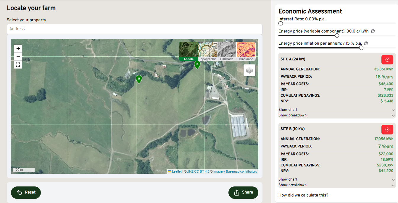Delete Site B with red button
The width and height of the screenshot is (398, 203).
387,129
